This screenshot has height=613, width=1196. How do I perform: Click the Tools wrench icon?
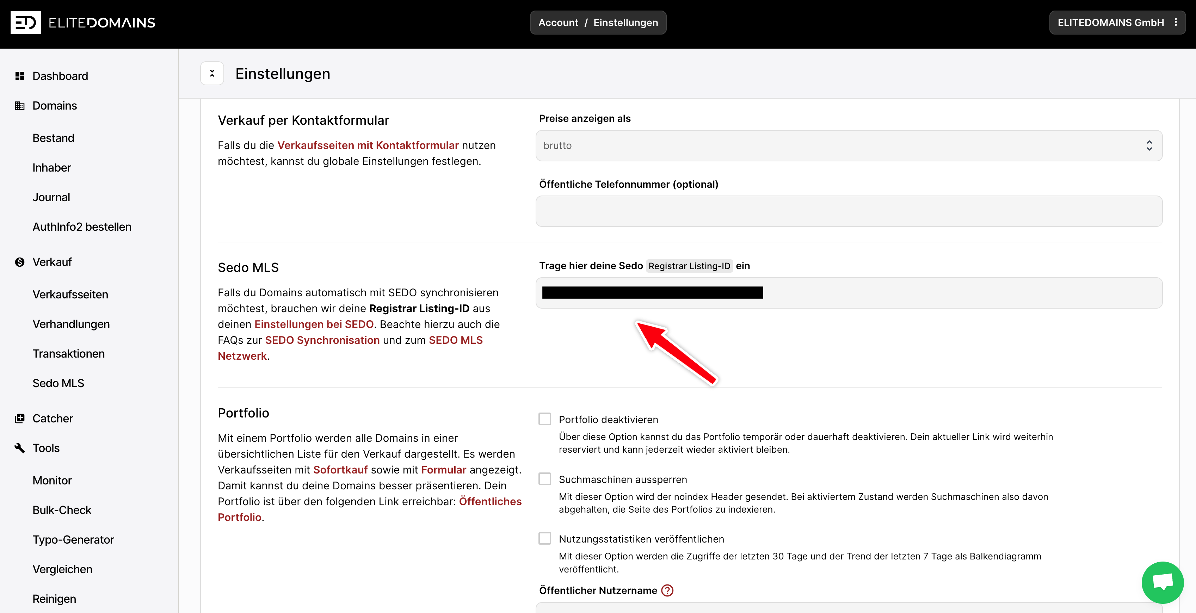click(19, 448)
